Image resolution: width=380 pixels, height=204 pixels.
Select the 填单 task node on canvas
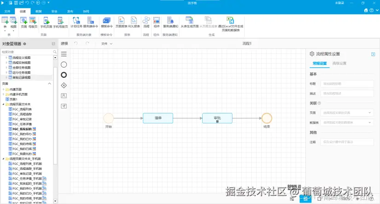point(158,118)
